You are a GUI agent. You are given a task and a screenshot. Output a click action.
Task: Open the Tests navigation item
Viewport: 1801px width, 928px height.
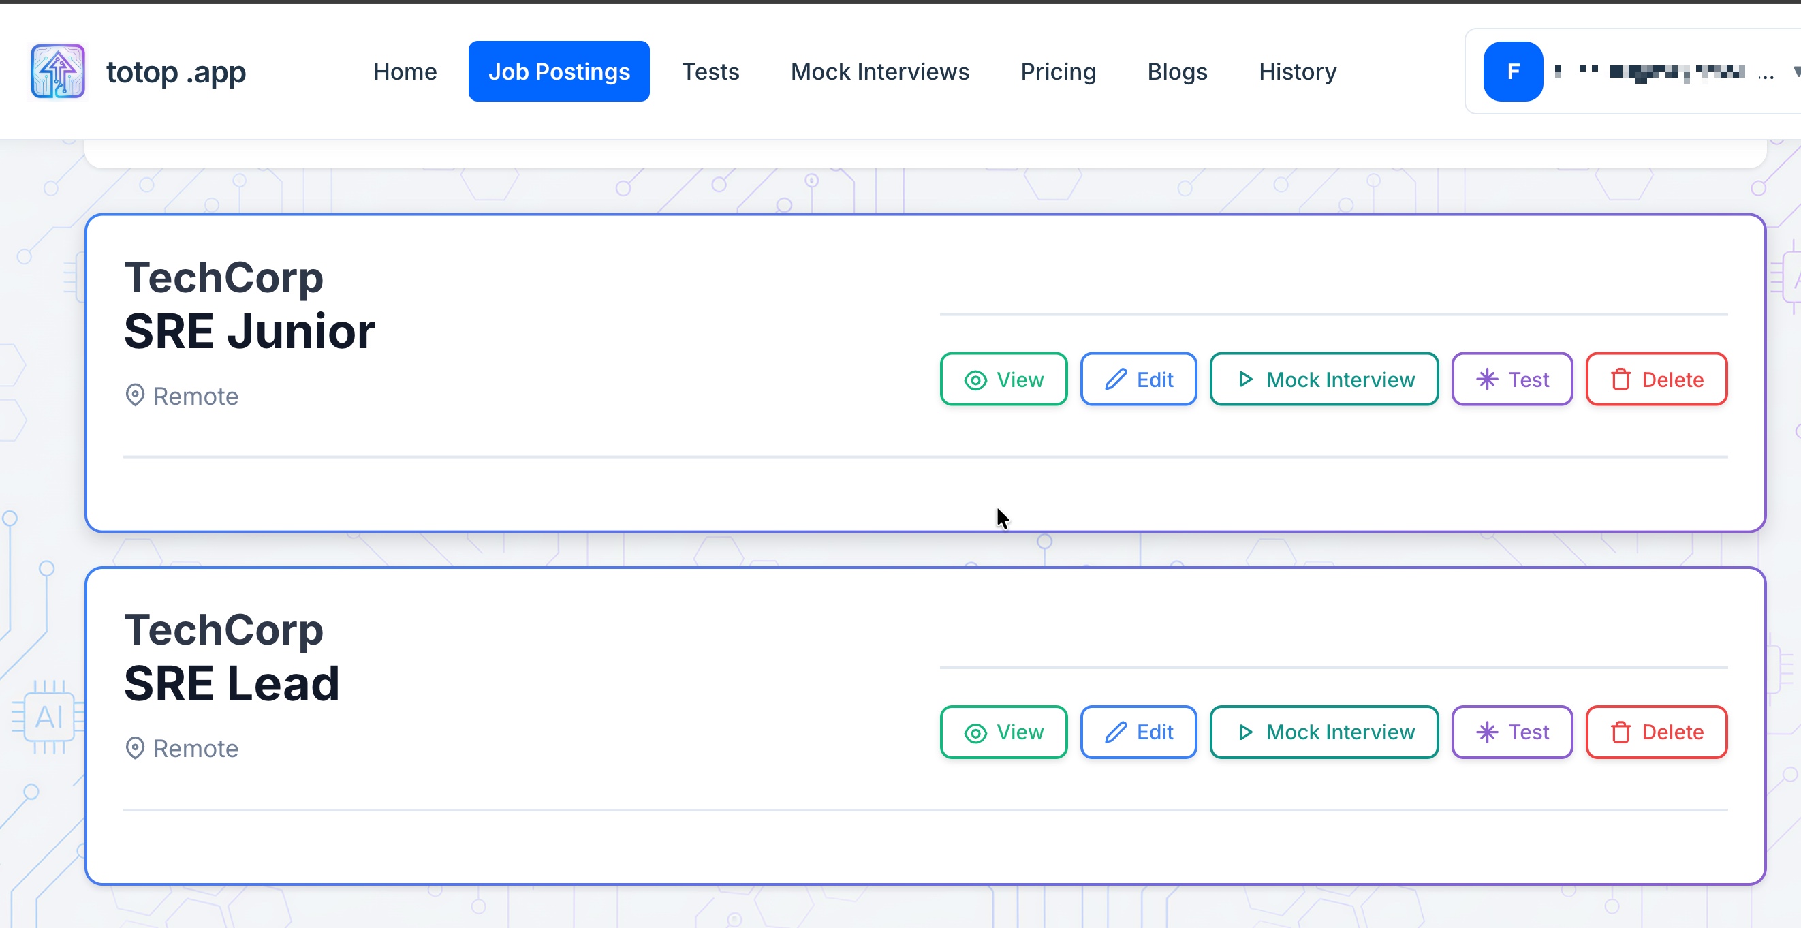710,72
